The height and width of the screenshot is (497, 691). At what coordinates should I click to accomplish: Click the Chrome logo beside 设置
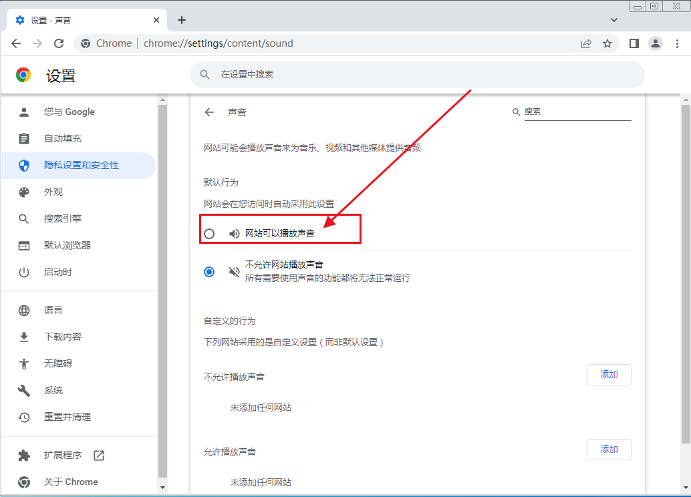point(23,75)
